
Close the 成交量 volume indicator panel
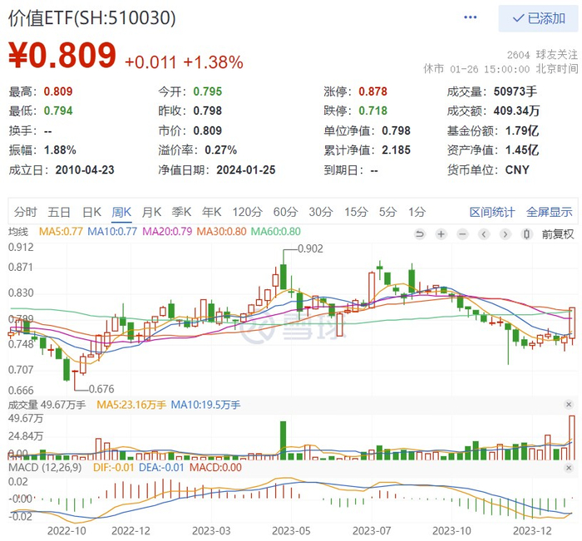(x=568, y=405)
